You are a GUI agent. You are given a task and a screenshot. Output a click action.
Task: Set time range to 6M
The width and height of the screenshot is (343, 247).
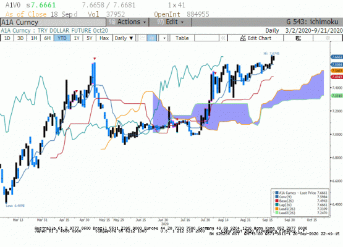pyautogui.click(x=47, y=38)
